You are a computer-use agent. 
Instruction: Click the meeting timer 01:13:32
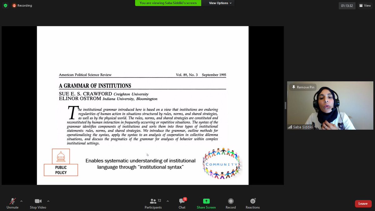pos(347,6)
